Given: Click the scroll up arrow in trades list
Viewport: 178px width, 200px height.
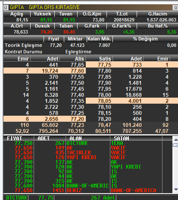Looking at the screenshot, I should [176, 139].
